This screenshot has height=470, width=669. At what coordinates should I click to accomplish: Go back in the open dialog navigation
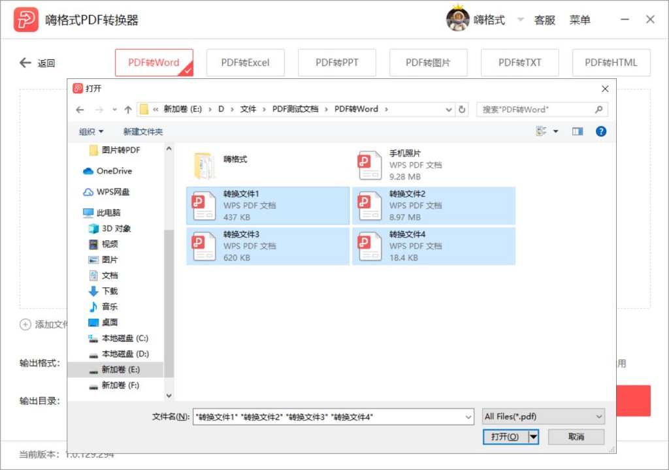tap(80, 110)
